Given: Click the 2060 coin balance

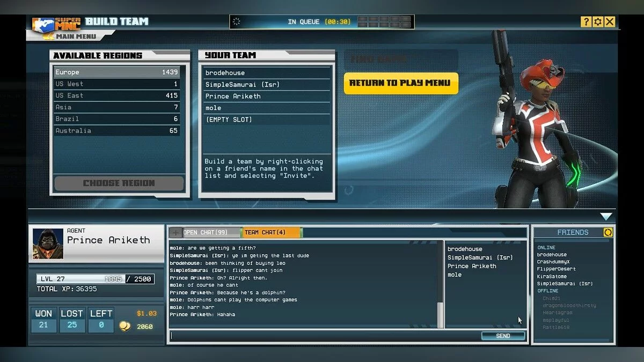Looking at the screenshot, I should [x=144, y=327].
